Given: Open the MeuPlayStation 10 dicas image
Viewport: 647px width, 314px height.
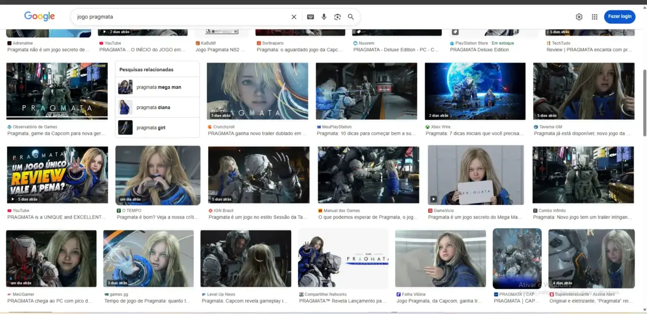Looking at the screenshot, I should (367, 91).
